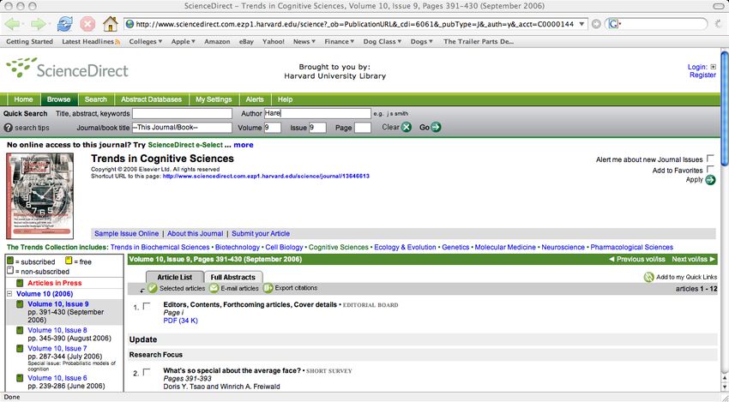729x402 pixels.
Task: Click the plus icon next to Login
Action: tap(714, 67)
